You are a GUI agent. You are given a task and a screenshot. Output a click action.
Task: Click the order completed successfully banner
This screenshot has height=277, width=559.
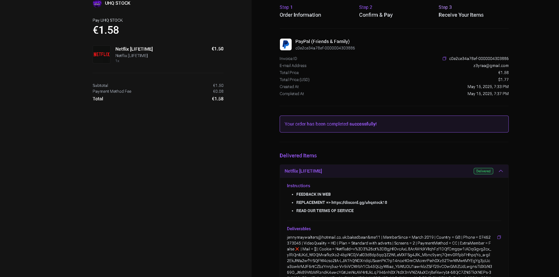tap(394, 124)
